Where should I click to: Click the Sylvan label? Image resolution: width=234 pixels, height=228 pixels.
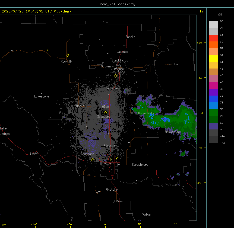click(x=106, y=66)
